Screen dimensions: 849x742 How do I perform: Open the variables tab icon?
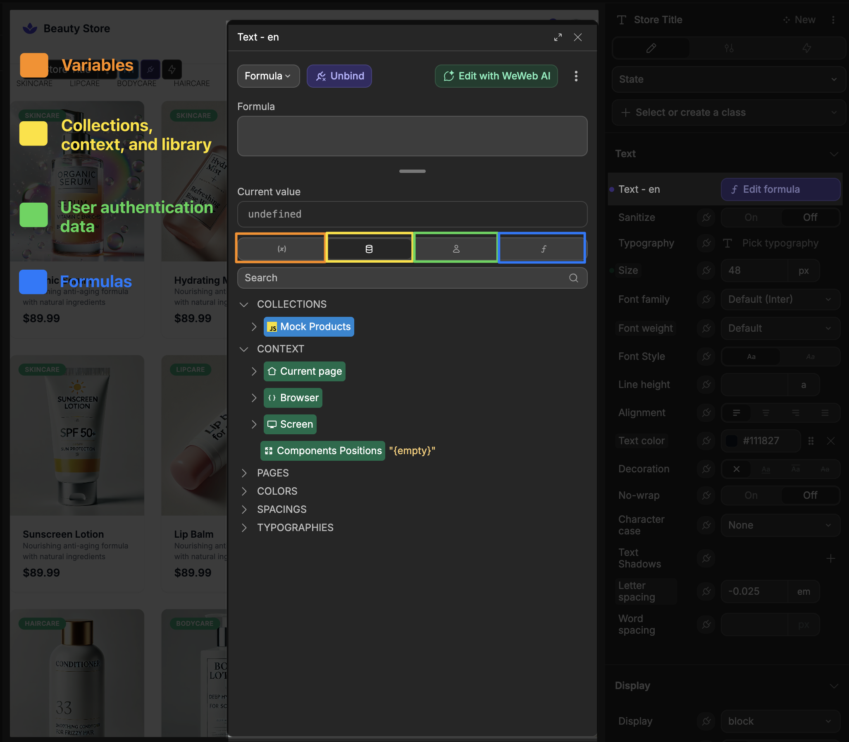tap(281, 249)
